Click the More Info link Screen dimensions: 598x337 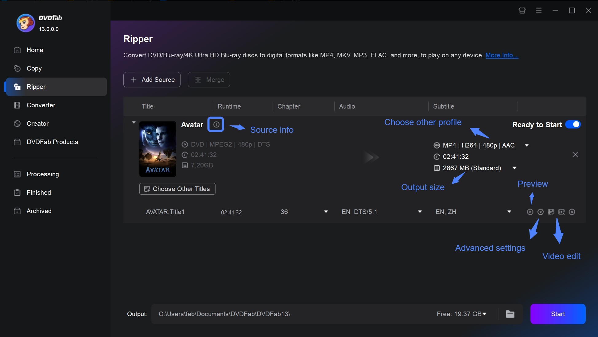coord(501,55)
